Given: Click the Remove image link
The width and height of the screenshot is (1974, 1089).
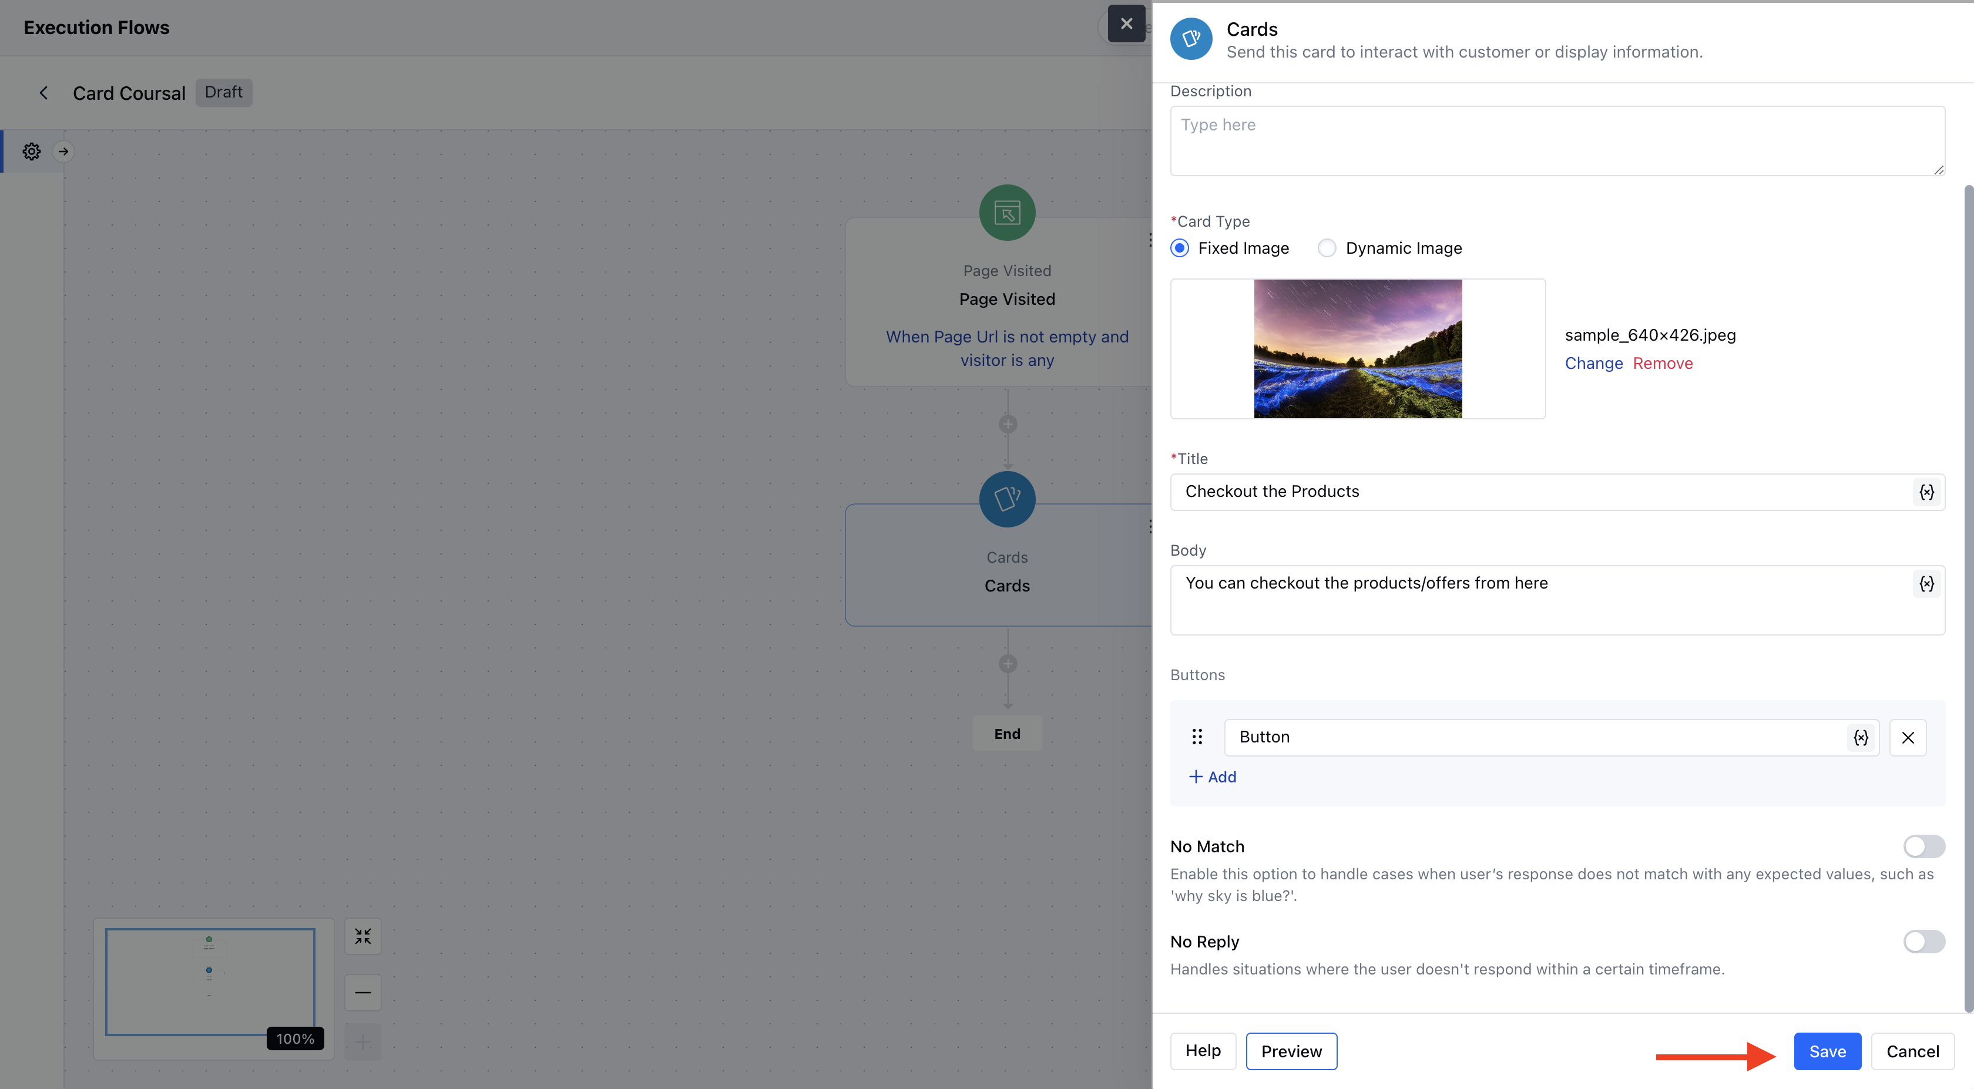Looking at the screenshot, I should pos(1662,363).
